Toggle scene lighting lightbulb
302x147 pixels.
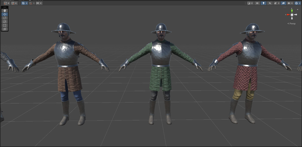(x=263, y=3)
